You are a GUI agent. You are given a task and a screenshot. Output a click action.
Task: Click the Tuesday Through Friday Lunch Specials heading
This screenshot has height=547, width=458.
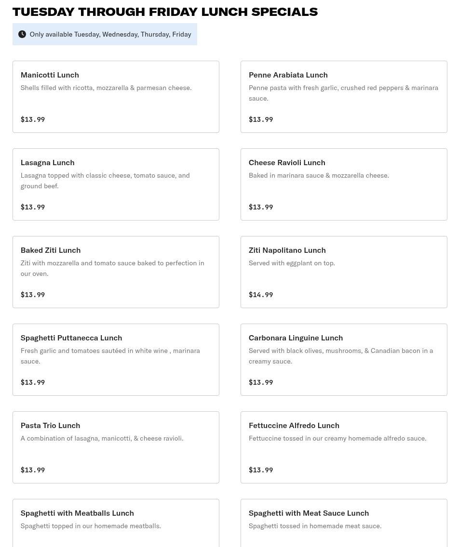pyautogui.click(x=165, y=12)
